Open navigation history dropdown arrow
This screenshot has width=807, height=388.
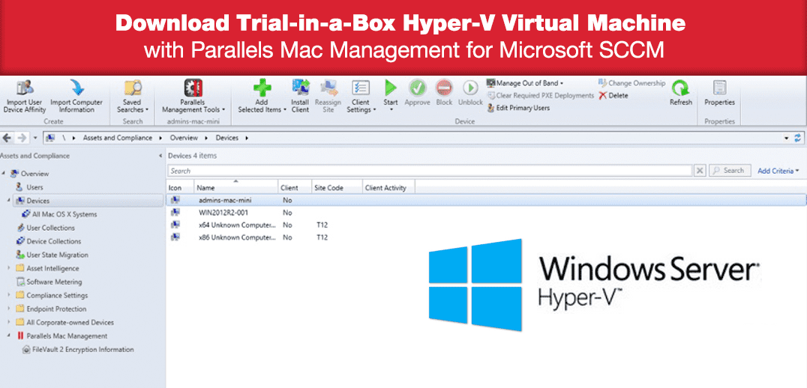[35, 139]
